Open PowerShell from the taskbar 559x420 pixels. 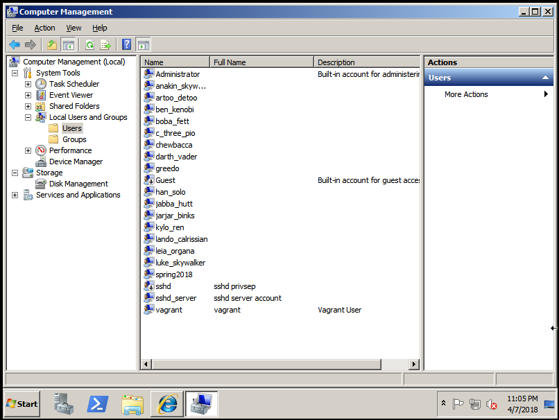pos(98,404)
